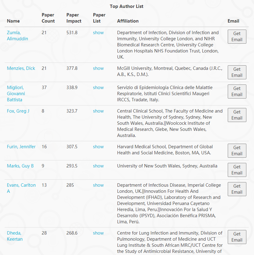Show paper list for Menzies, Dick
Viewport: 254px width, 255px height.
point(98,68)
